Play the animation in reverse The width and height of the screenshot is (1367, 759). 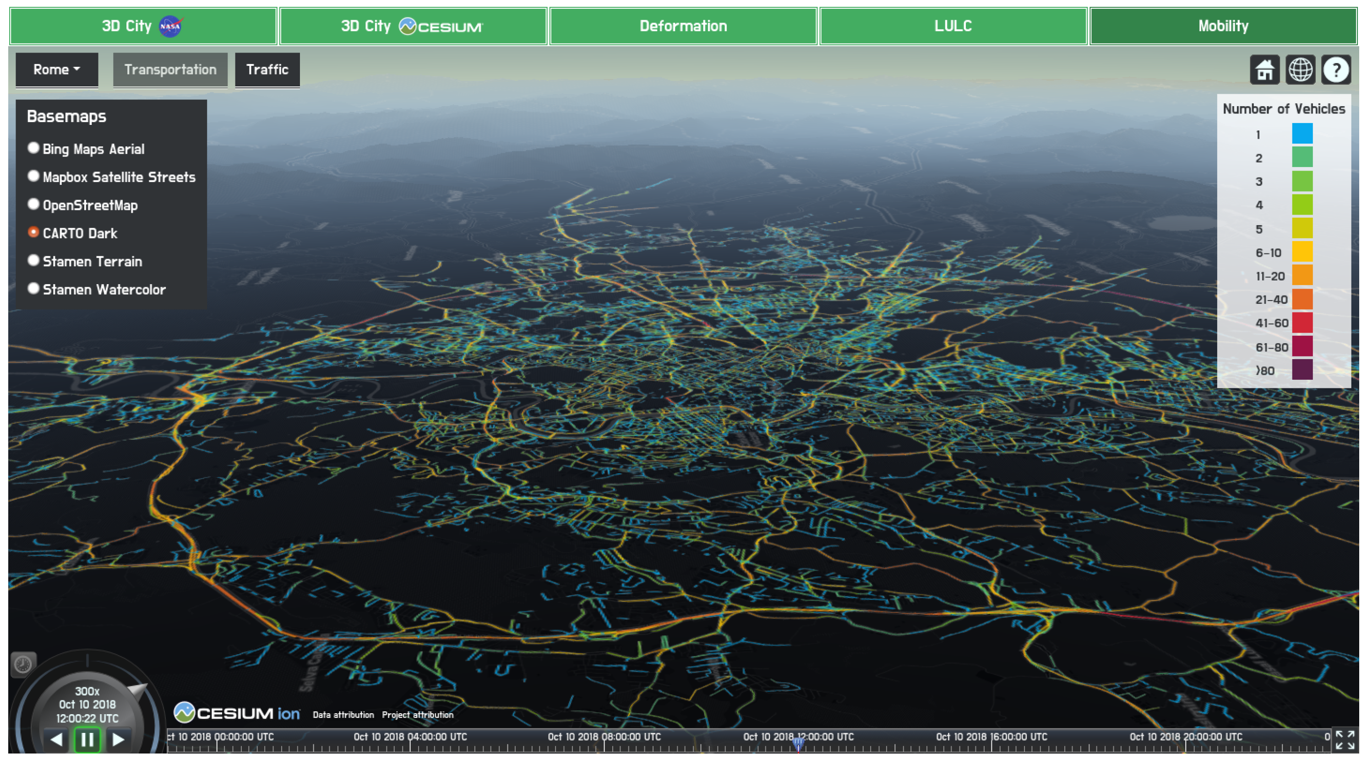click(57, 739)
